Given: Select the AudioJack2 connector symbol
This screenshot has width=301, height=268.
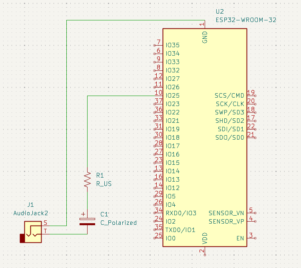Looking at the screenshot, I should point(33,231).
